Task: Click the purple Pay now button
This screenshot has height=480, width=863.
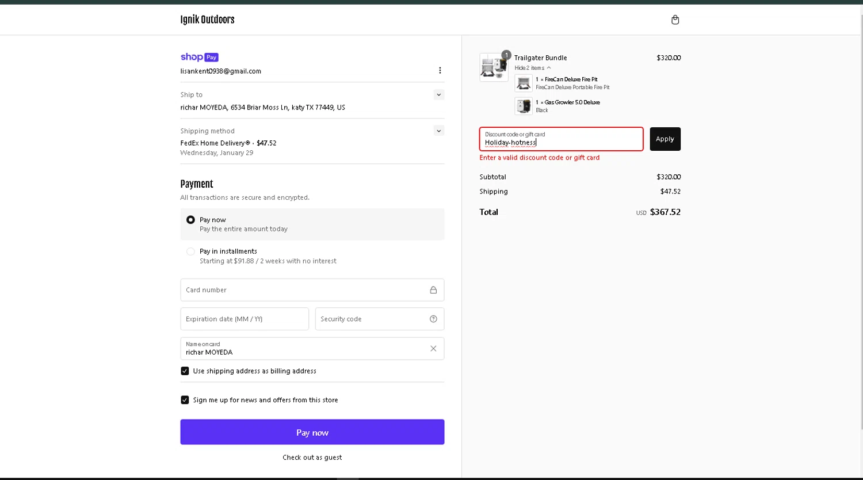Action: (x=312, y=432)
